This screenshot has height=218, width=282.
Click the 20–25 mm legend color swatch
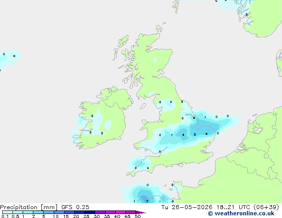[80, 212]
